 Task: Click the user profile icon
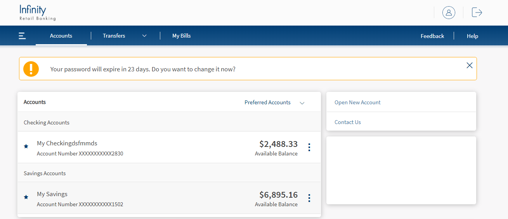point(449,12)
